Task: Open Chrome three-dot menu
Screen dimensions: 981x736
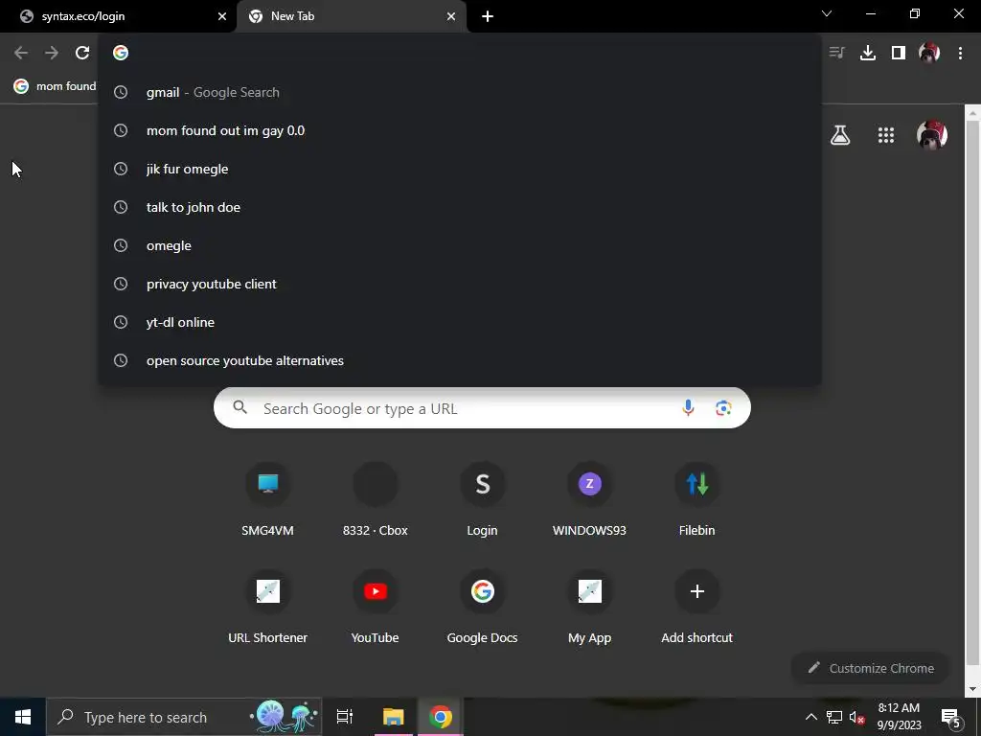Action: pos(960,53)
